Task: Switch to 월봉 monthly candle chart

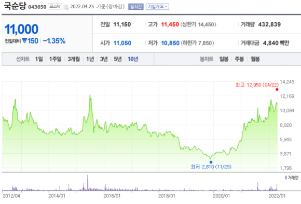Action: click(x=255, y=59)
